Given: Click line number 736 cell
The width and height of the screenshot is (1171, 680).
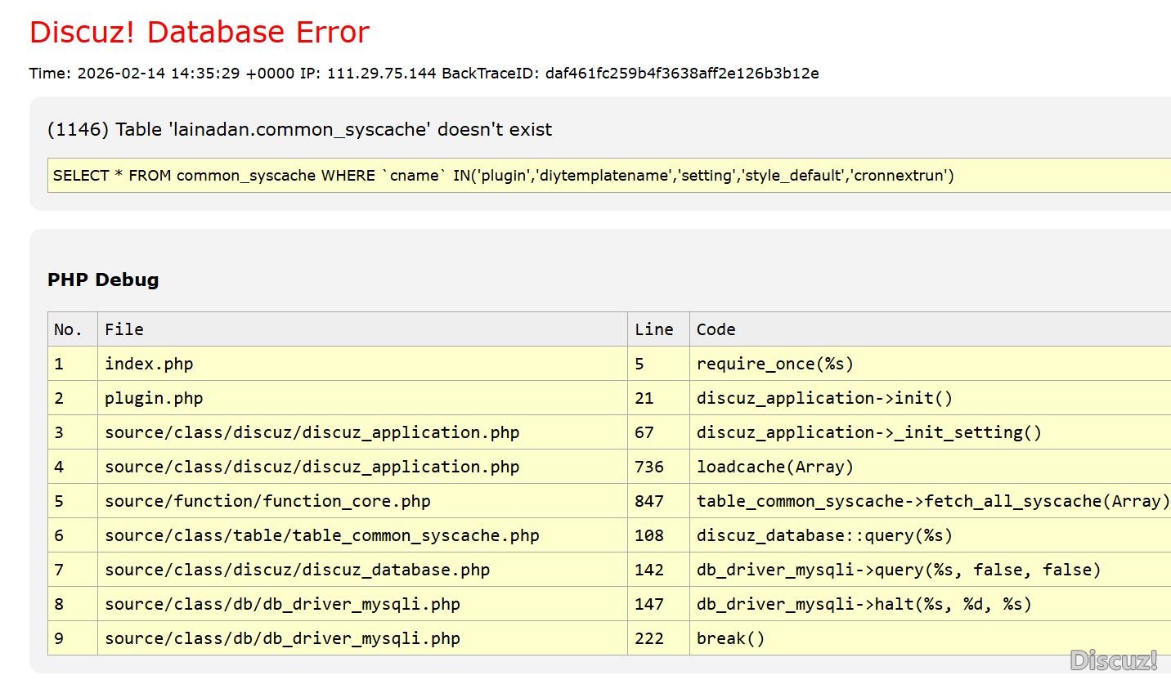Looking at the screenshot, I should tap(648, 467).
